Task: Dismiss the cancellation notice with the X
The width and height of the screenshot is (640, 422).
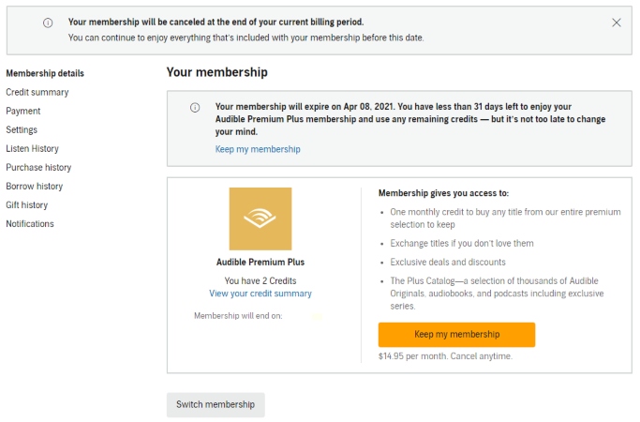Action: [617, 23]
